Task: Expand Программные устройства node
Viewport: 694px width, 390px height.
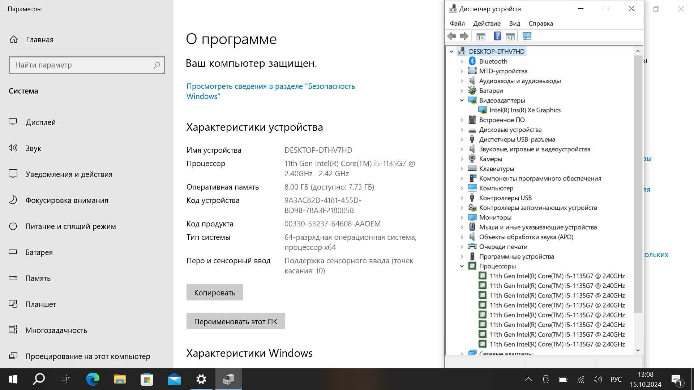Action: (x=462, y=256)
